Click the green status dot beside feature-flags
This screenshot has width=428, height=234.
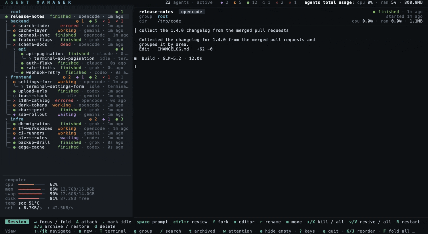coord(14,40)
